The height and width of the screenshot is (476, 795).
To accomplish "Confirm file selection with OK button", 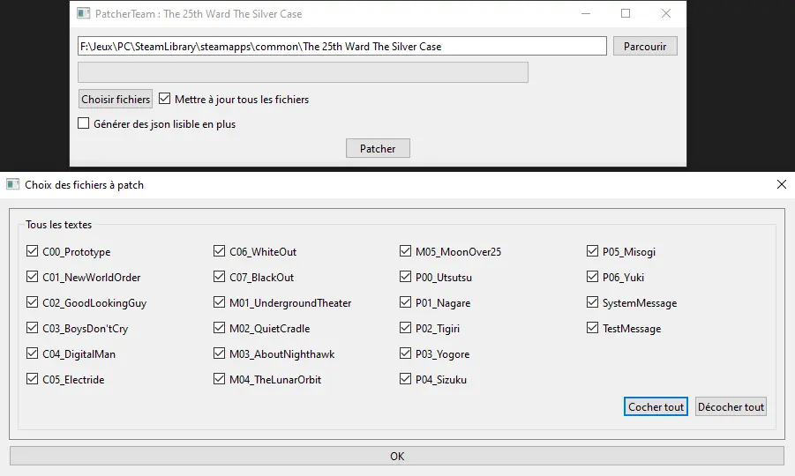I will pos(397,456).
